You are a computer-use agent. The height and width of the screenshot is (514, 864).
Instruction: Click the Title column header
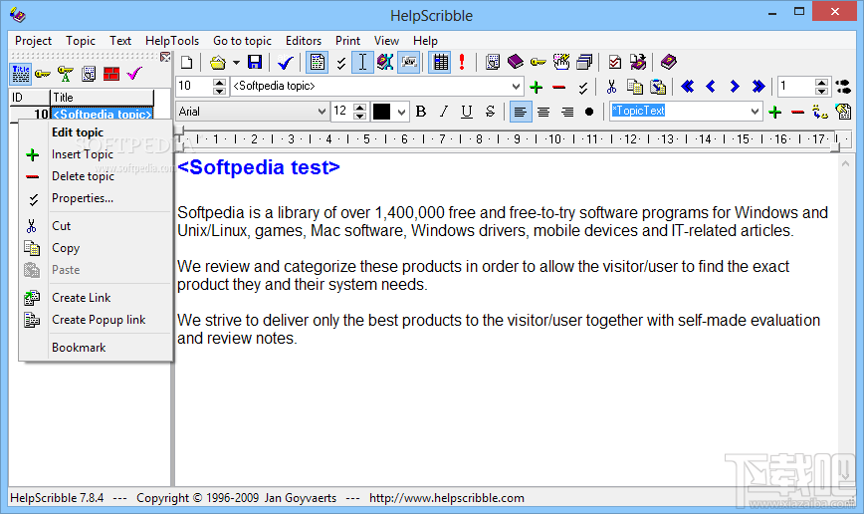[x=102, y=98]
